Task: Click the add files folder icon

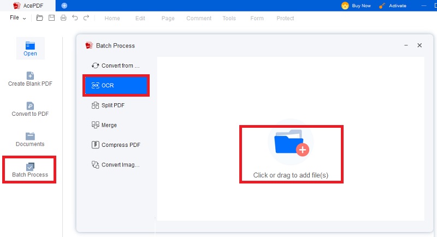Action: pyautogui.click(x=291, y=143)
